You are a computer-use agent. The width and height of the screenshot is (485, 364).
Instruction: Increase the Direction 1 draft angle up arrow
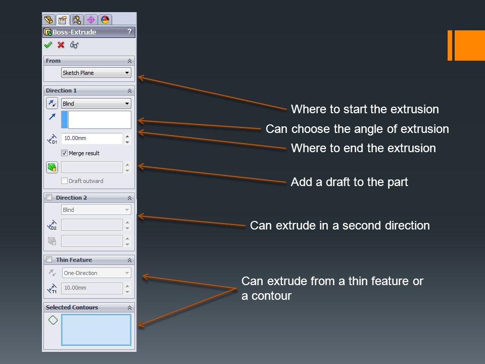(127, 164)
